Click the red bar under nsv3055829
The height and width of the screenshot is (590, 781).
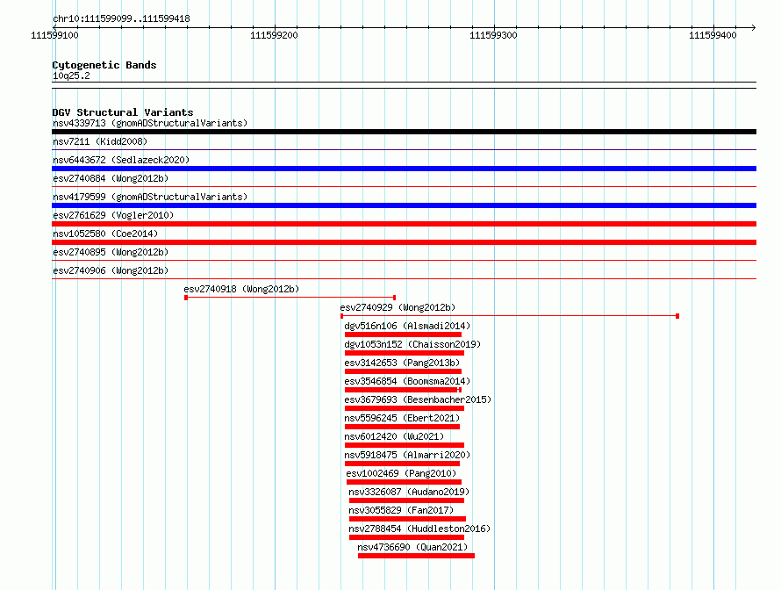click(407, 519)
